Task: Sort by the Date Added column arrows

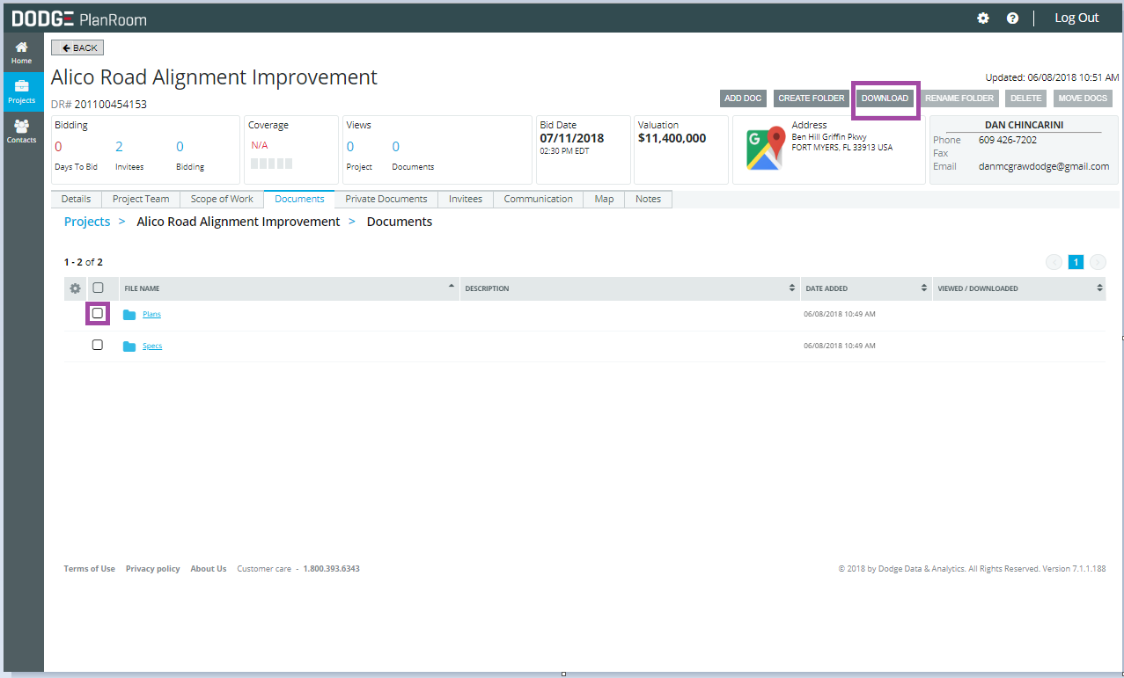Action: click(x=924, y=288)
